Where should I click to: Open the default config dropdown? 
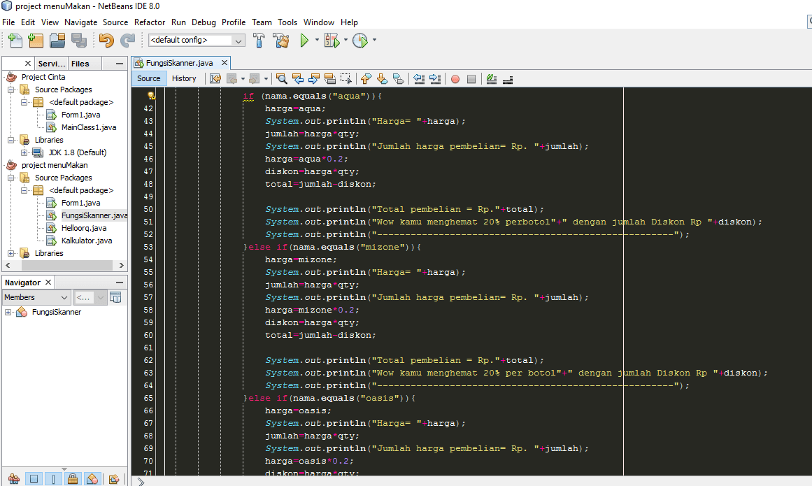click(x=238, y=41)
